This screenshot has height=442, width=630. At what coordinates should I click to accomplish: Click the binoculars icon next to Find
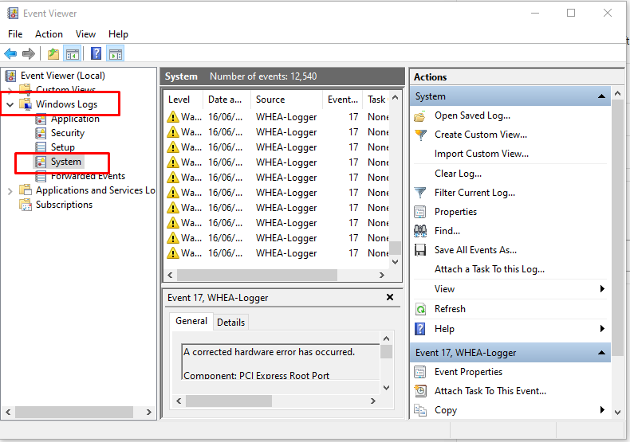420,231
